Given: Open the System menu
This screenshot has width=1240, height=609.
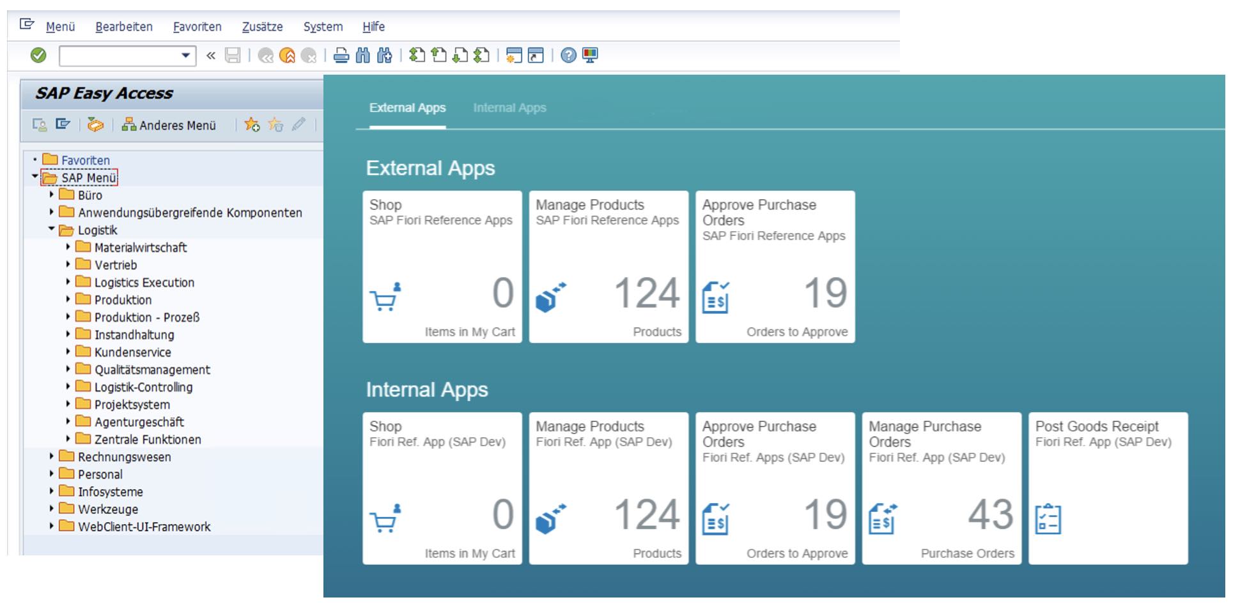Looking at the screenshot, I should [323, 27].
